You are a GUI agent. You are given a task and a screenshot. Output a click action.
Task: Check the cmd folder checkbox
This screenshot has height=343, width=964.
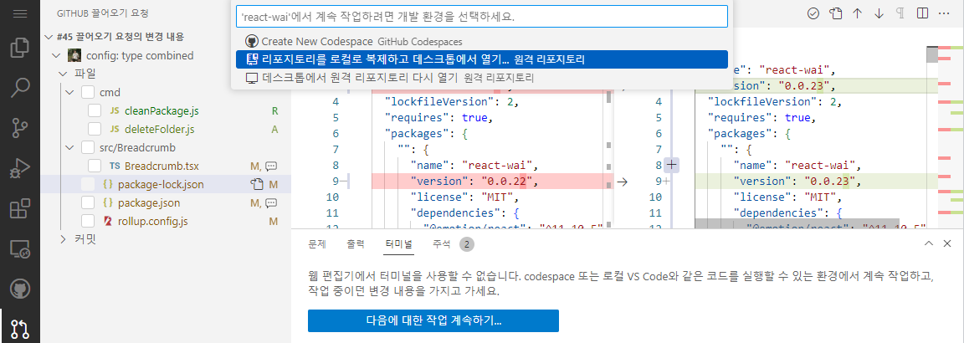pyautogui.click(x=88, y=92)
